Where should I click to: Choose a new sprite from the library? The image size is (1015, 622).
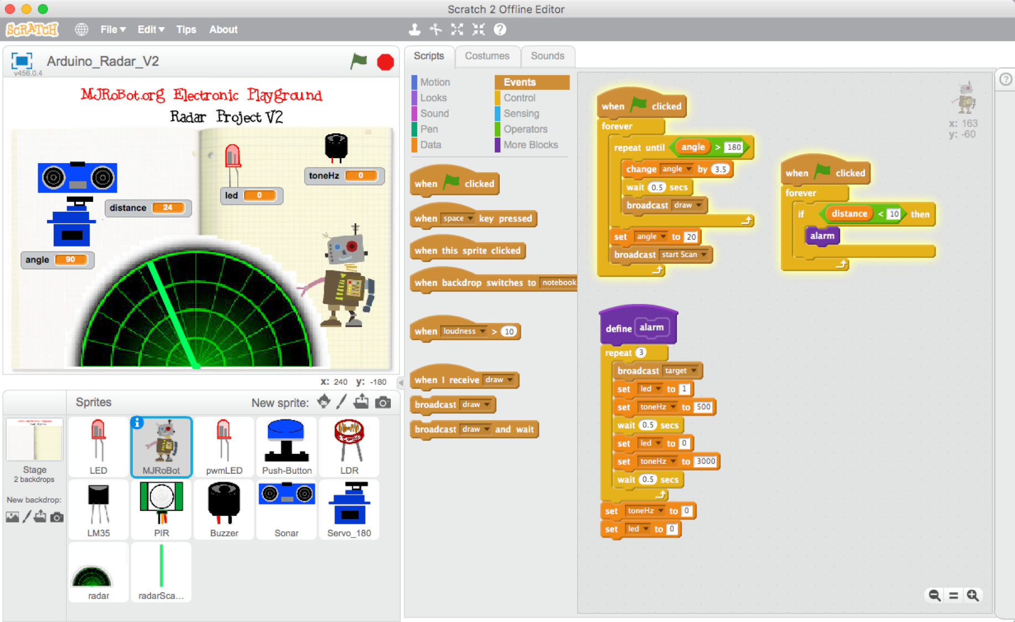(323, 402)
